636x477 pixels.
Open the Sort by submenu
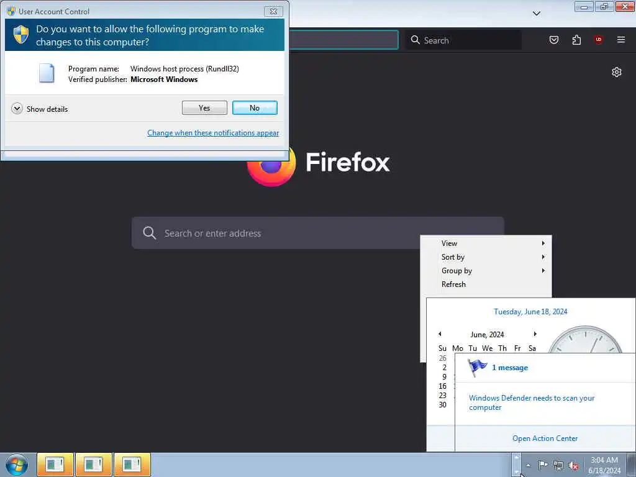pos(486,257)
